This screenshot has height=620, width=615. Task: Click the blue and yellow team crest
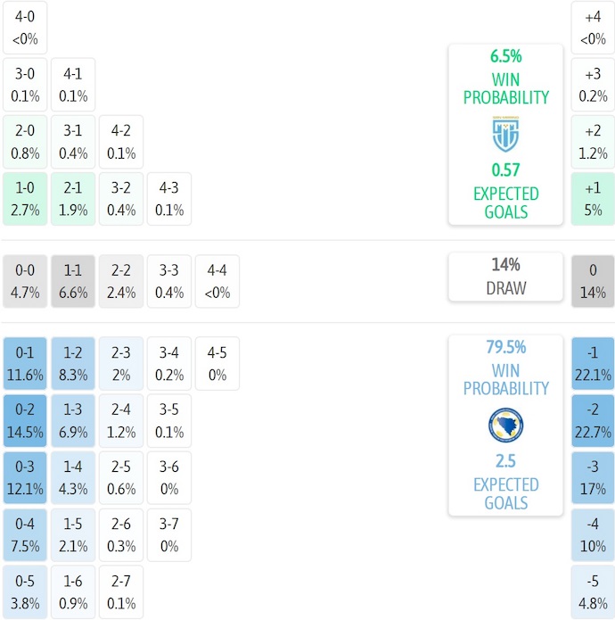tap(505, 426)
